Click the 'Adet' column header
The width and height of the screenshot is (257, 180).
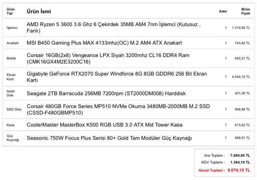pyautogui.click(x=223, y=11)
